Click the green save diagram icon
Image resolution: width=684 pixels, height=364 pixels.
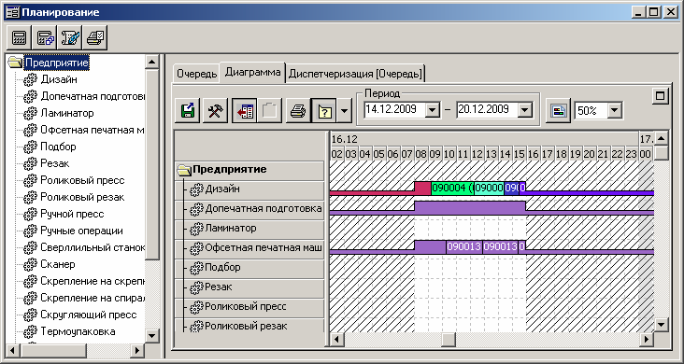click(188, 110)
